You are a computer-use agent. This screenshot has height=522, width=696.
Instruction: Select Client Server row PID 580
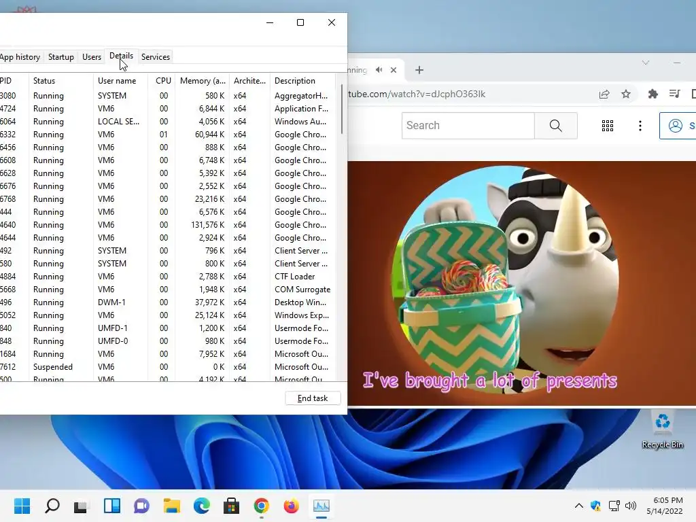pyautogui.click(x=168, y=264)
